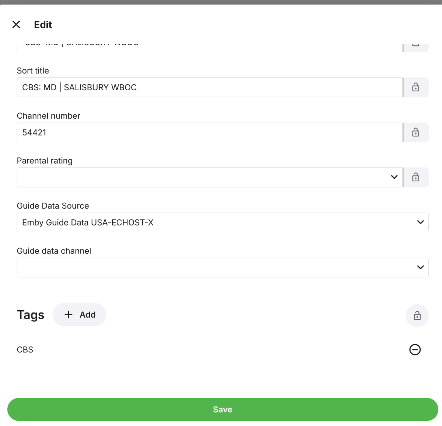The height and width of the screenshot is (426, 442).
Task: Click the Tags section heading
Action: [x=31, y=315]
